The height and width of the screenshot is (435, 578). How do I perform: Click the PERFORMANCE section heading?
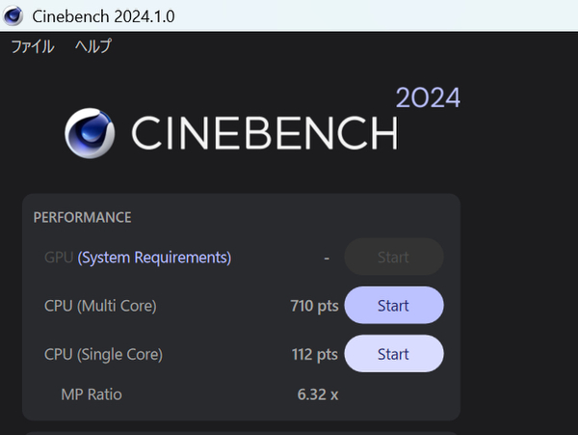(x=82, y=217)
